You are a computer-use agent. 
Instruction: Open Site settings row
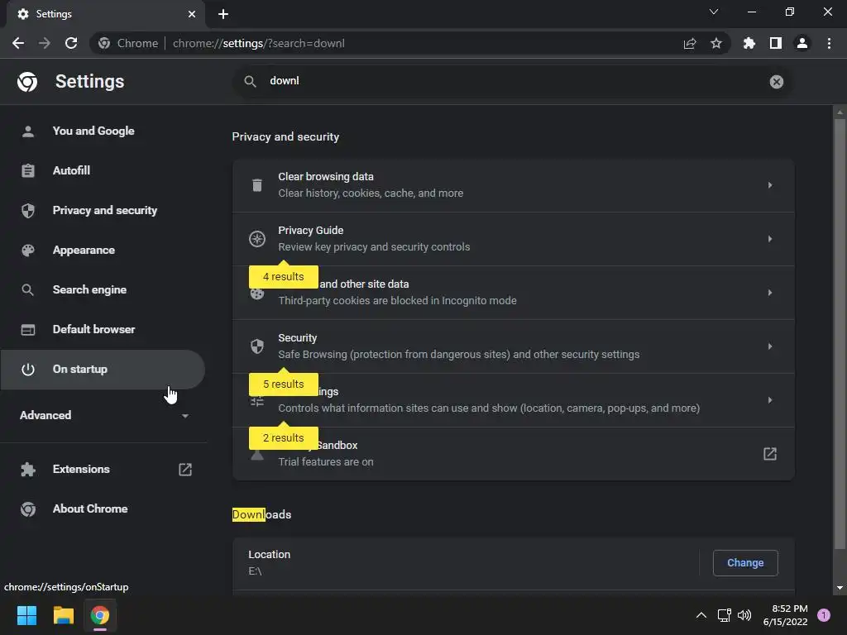(x=513, y=400)
